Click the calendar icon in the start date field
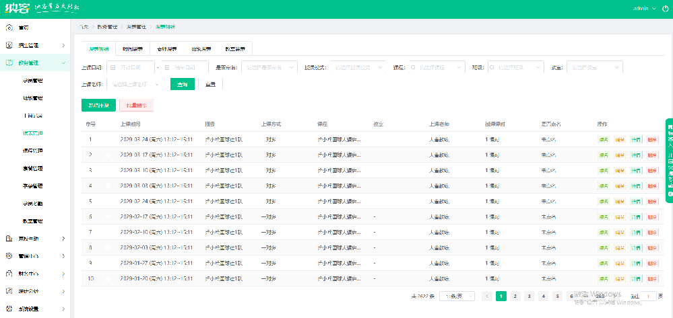673x318 pixels. (x=113, y=67)
